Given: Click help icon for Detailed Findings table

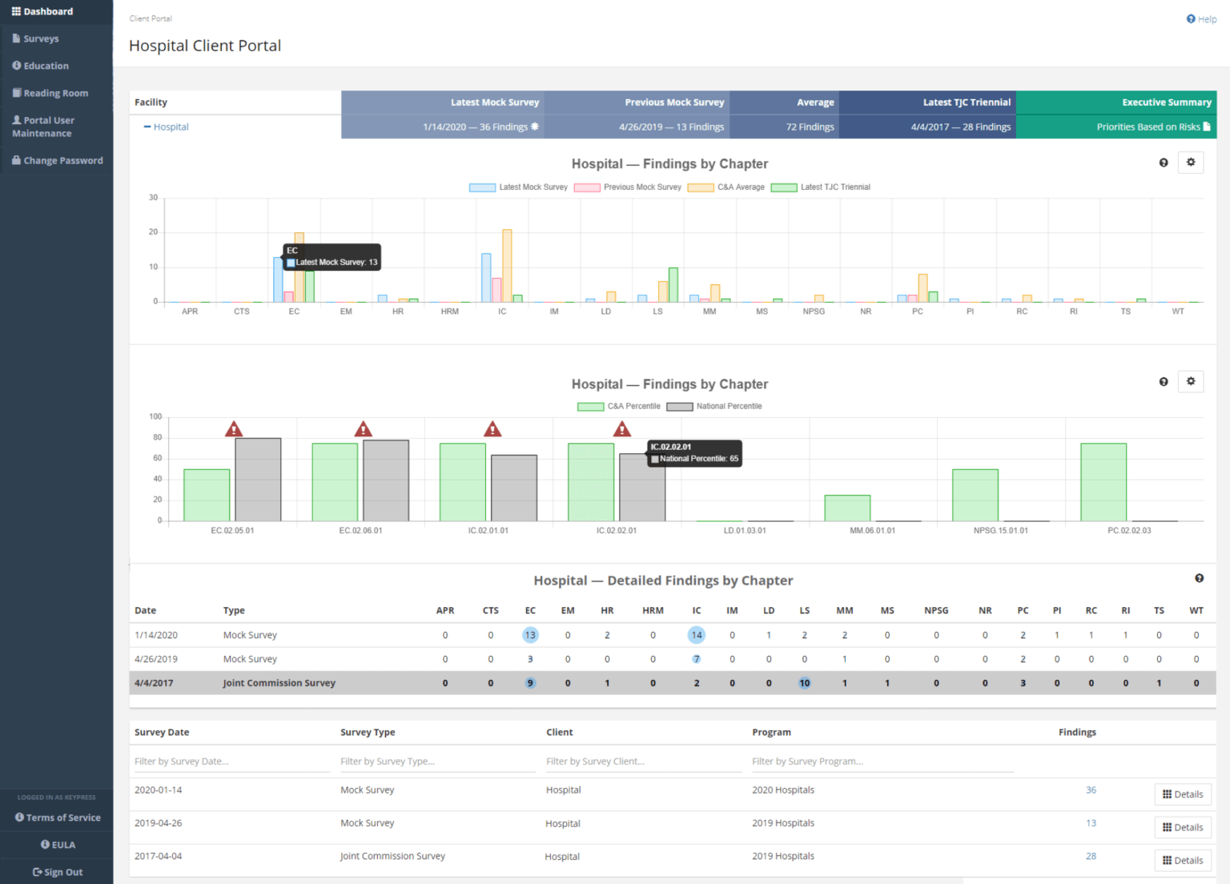Looking at the screenshot, I should pyautogui.click(x=1199, y=578).
